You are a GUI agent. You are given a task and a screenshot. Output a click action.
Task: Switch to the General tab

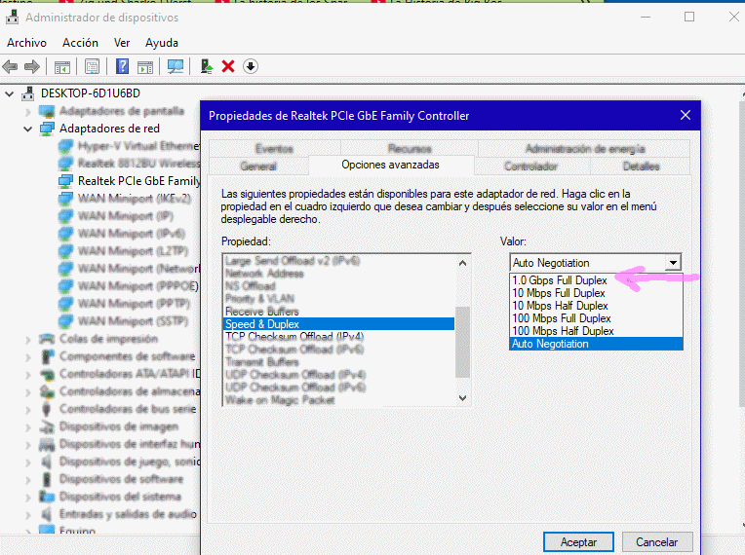click(x=258, y=166)
